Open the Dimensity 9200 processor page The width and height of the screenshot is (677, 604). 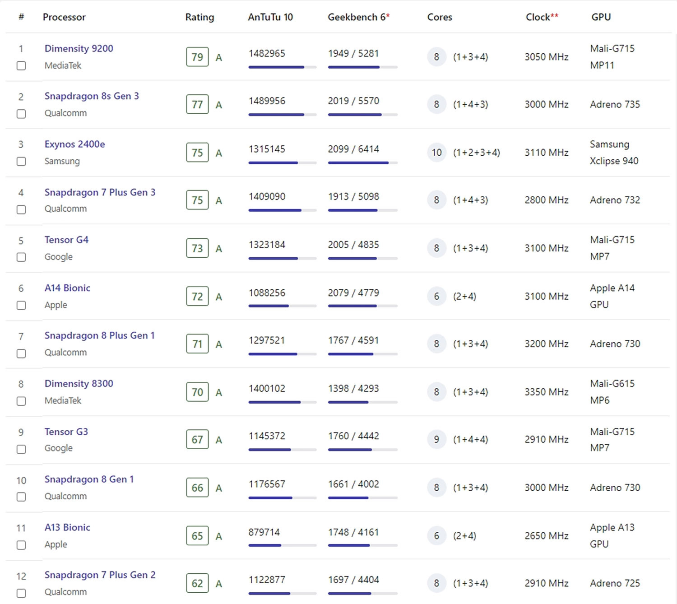79,48
